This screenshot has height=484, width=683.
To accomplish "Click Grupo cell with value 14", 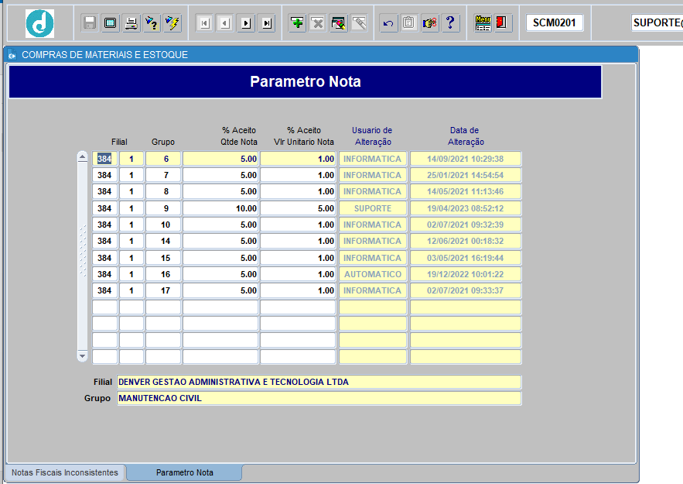I will (163, 241).
